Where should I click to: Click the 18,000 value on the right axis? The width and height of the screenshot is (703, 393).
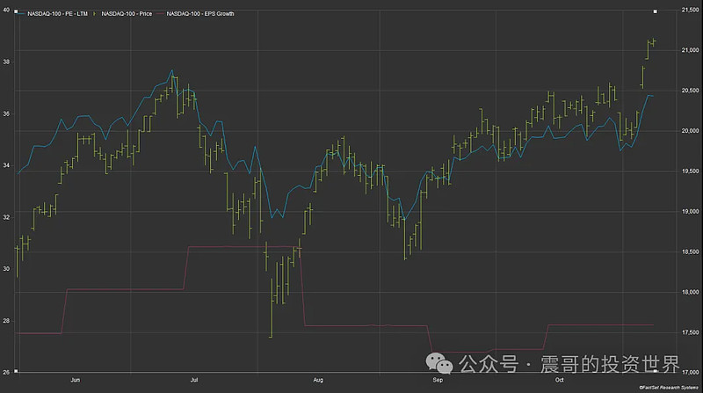click(690, 292)
